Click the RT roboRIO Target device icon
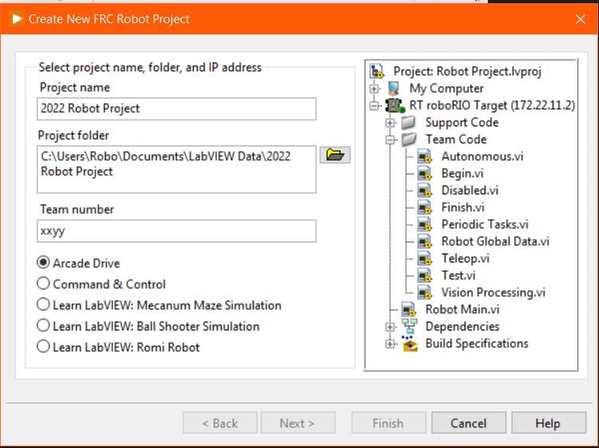The width and height of the screenshot is (599, 448). [x=395, y=106]
